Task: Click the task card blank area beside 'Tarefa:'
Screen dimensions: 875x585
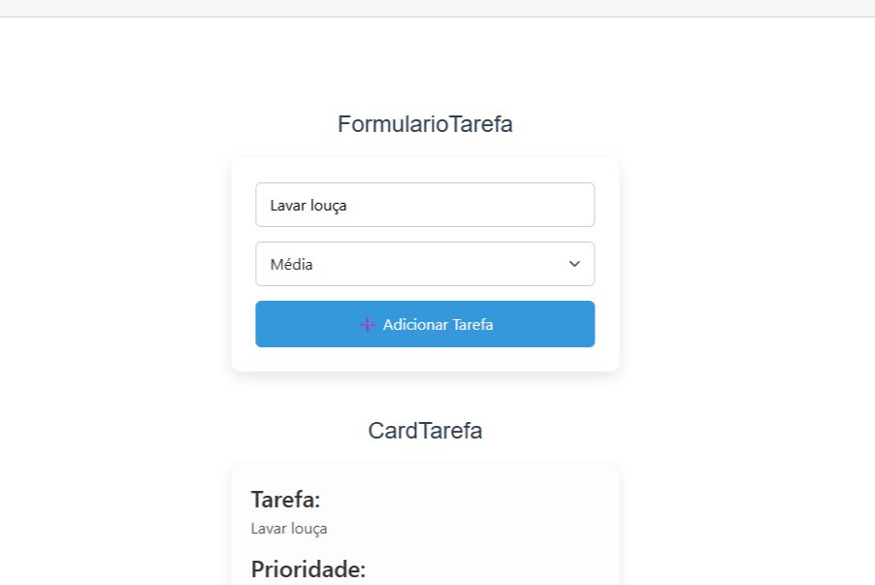Action: tap(463, 500)
